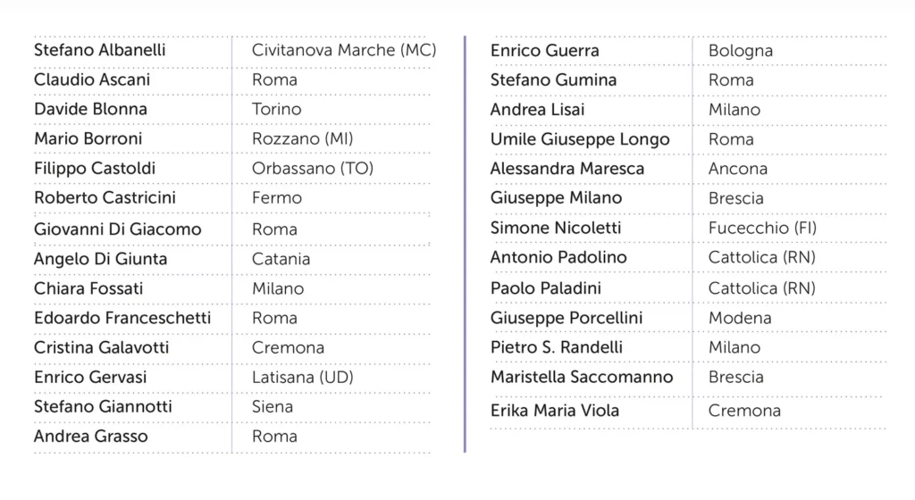The image size is (915, 500).
Task: Select Giovanni Di Giacomo in the list
Action: click(x=118, y=229)
